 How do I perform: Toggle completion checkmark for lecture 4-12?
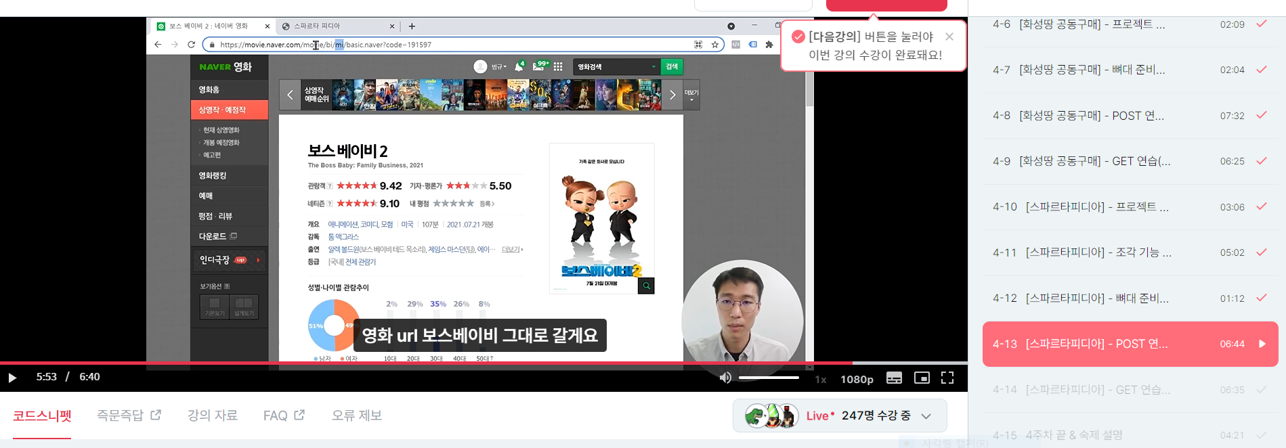(x=1262, y=298)
